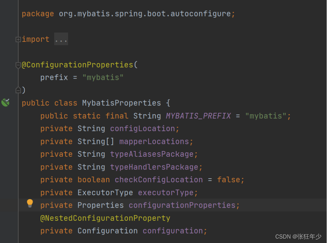Place cursor on configLocation field

click(142, 129)
